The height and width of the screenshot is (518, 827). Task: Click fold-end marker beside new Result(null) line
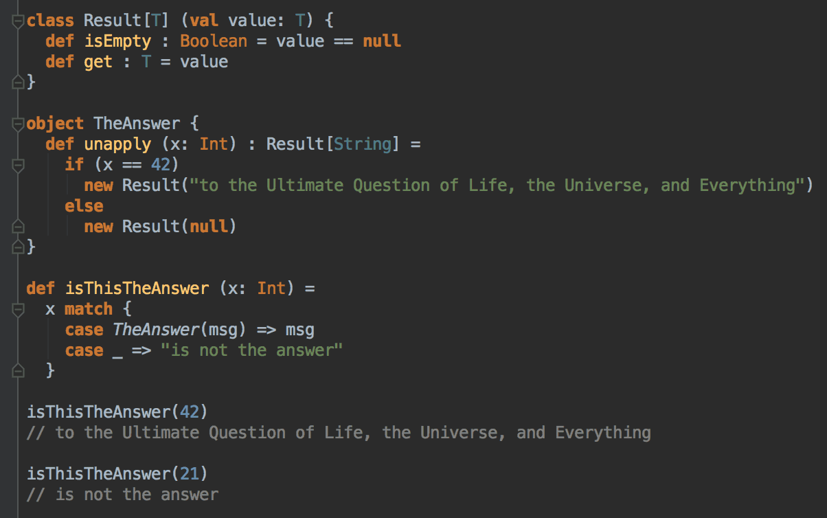tap(18, 227)
